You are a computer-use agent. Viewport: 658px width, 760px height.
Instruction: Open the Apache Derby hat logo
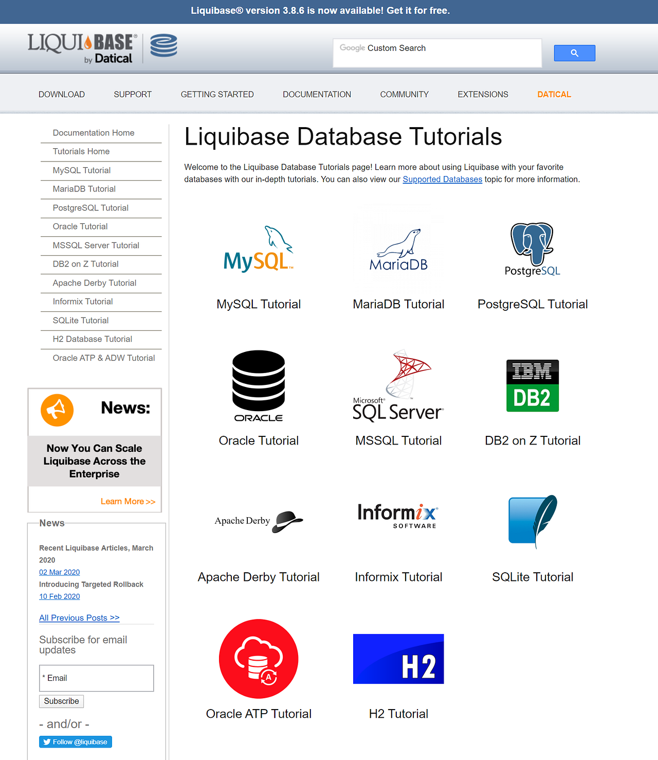tap(259, 521)
